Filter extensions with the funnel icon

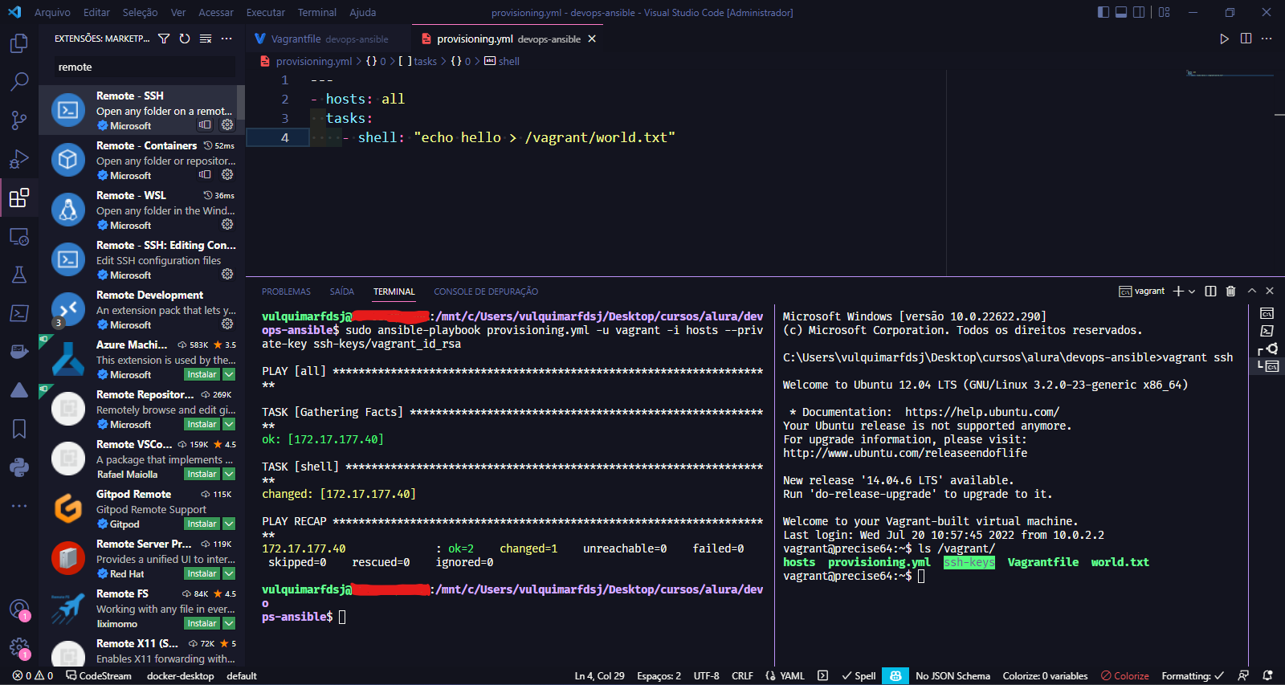coord(164,39)
